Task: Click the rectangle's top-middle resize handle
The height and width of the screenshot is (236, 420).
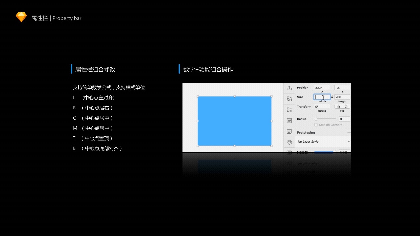Action: point(234,96)
